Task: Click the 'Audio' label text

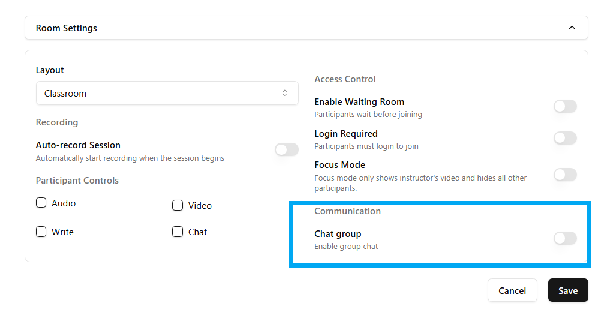Action: 64,203
